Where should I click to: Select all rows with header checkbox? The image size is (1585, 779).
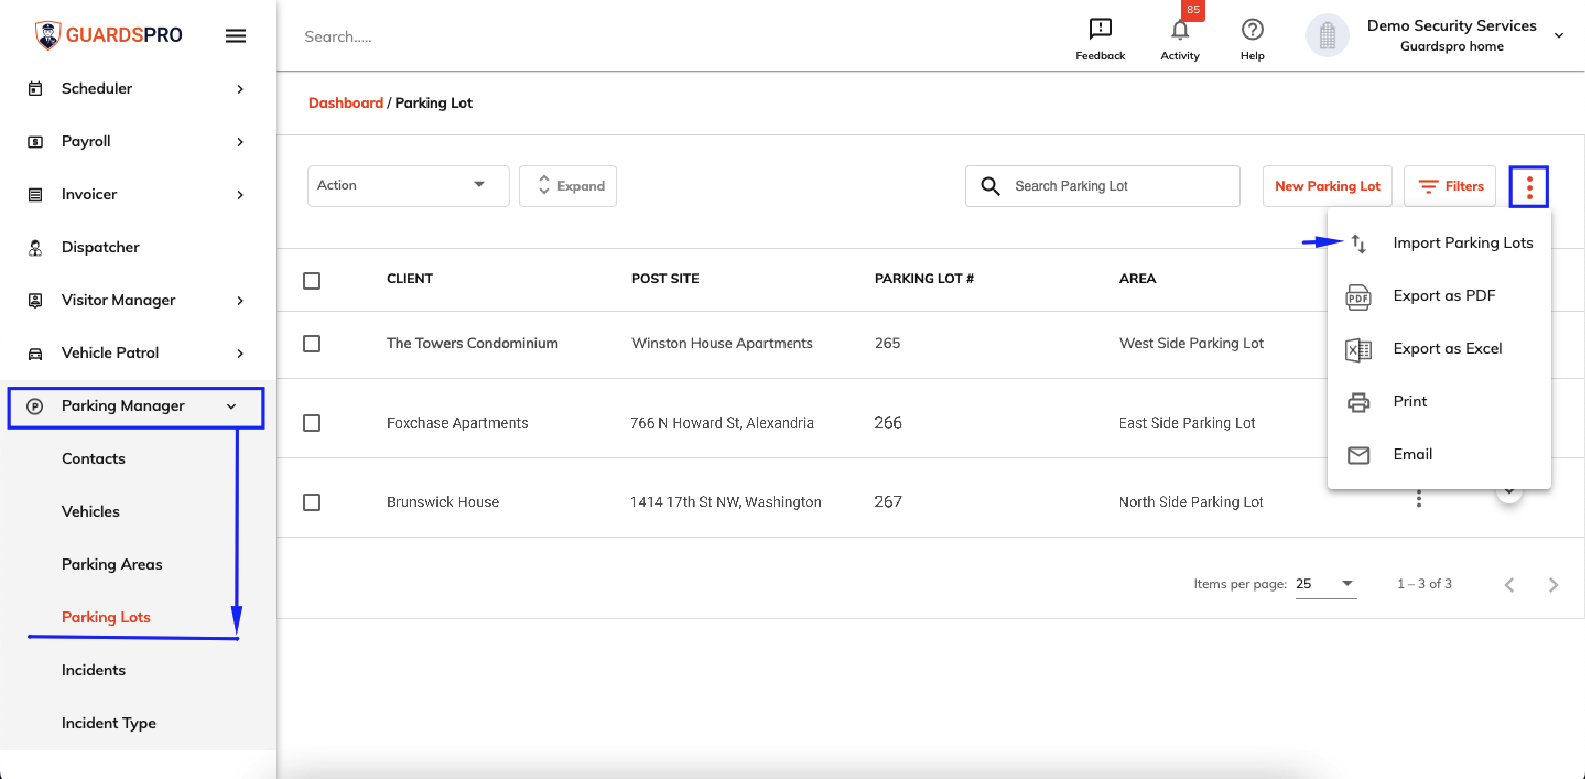pyautogui.click(x=312, y=281)
